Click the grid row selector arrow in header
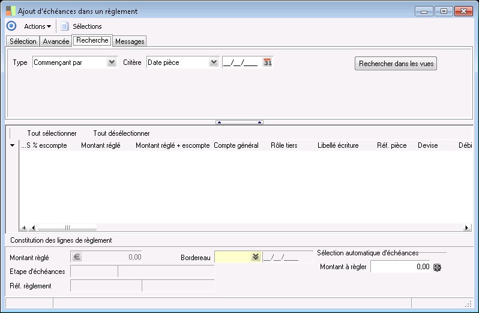Viewport: 479px width, 313px height. (13, 145)
